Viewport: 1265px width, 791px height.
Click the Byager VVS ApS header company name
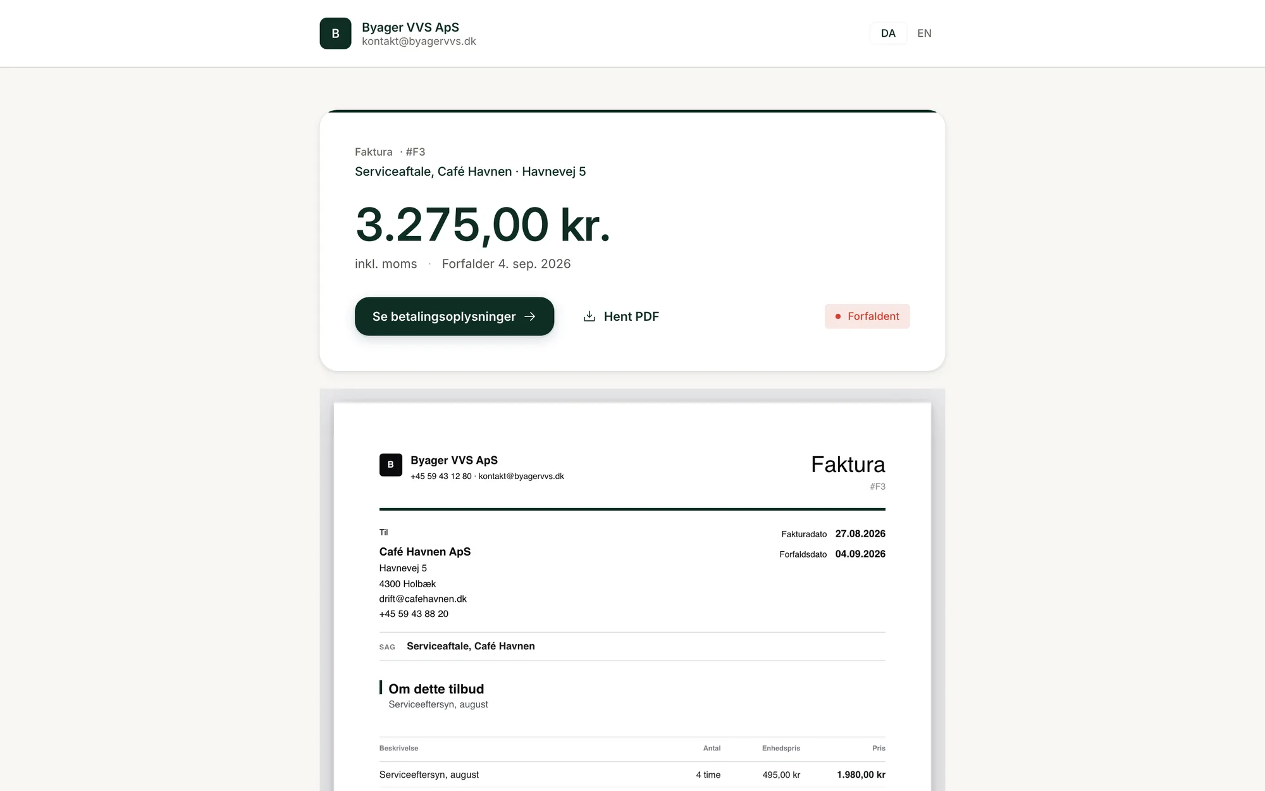(410, 27)
